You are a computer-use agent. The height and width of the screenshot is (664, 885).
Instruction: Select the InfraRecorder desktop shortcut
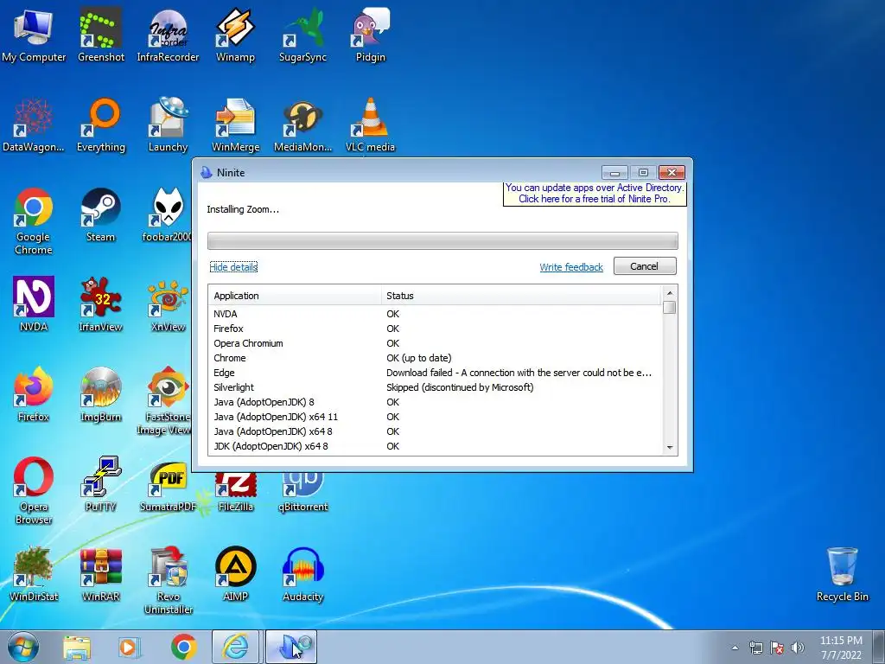pyautogui.click(x=168, y=35)
